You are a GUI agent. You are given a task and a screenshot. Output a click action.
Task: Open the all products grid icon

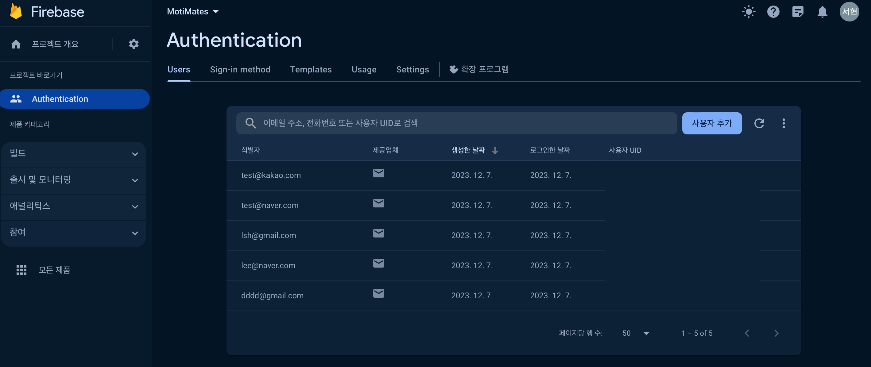21,270
